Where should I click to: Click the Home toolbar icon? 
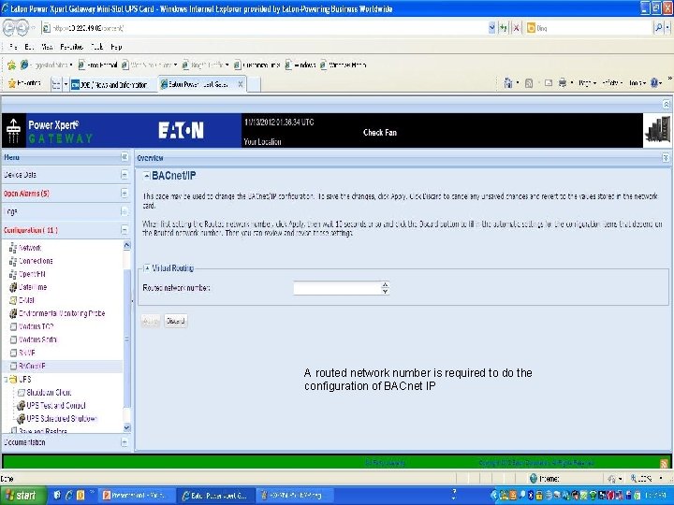(x=508, y=83)
